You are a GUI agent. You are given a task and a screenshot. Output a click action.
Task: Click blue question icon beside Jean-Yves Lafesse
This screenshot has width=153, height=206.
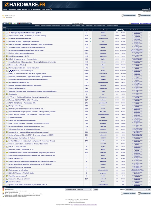click(7, 182)
